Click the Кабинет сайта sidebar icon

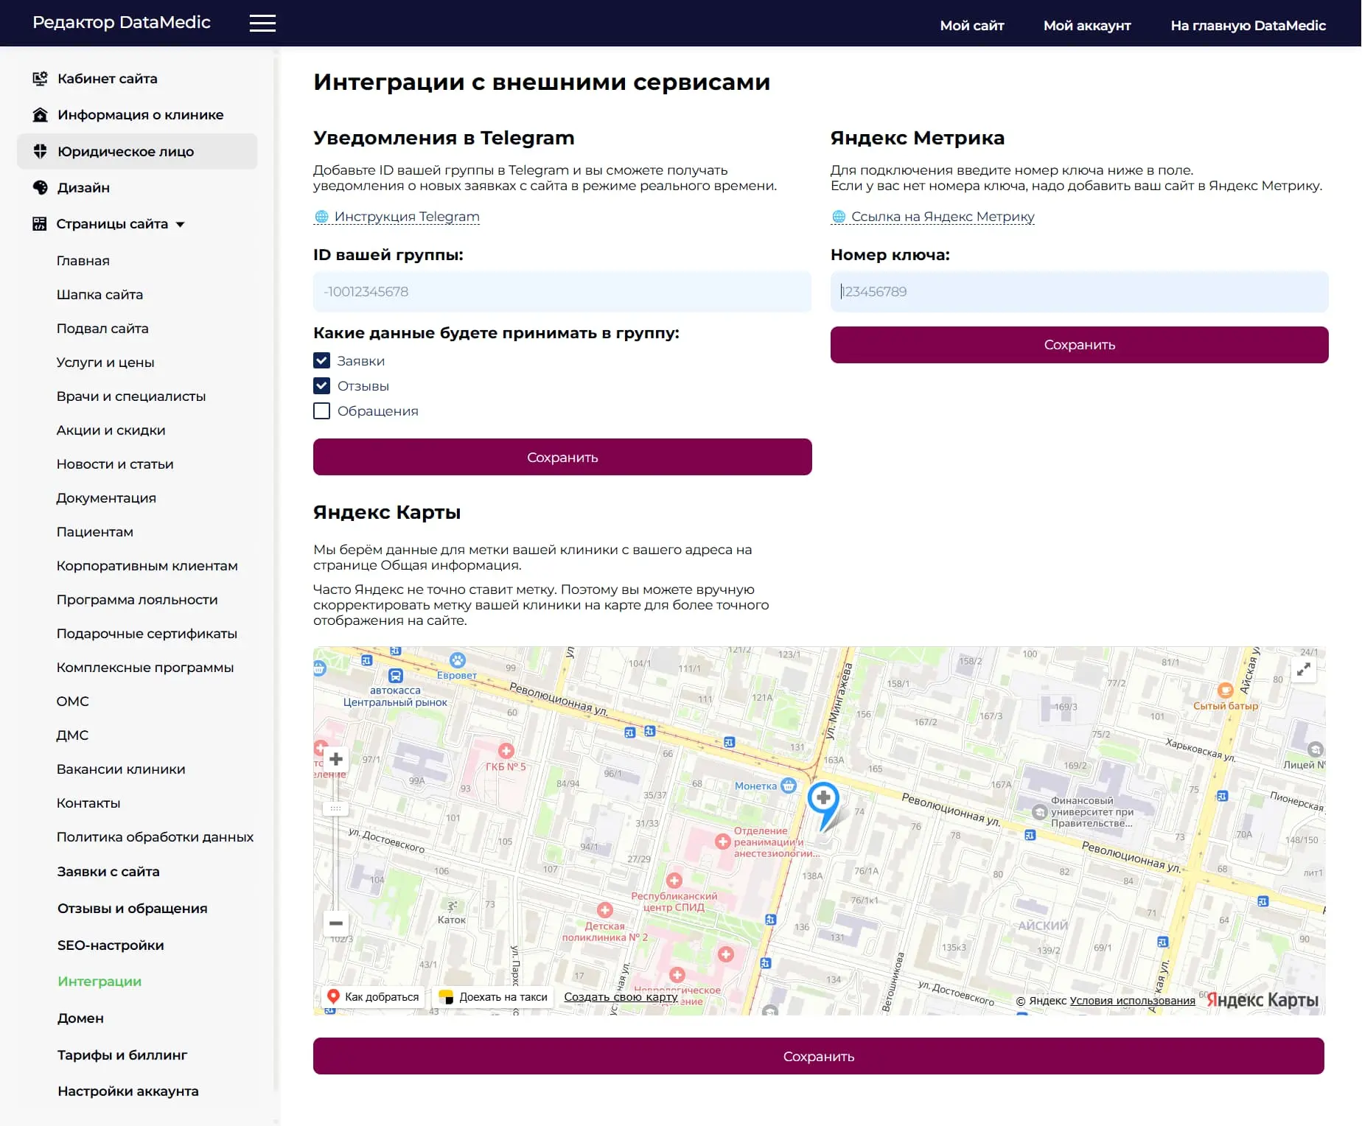click(40, 79)
